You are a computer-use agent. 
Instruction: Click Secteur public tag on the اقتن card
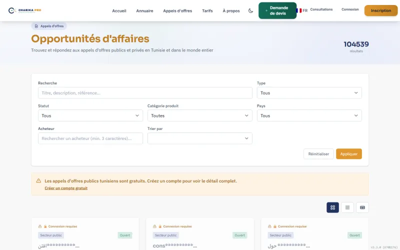[51, 235]
